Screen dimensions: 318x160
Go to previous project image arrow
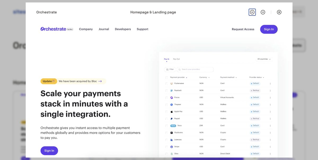(252, 12)
